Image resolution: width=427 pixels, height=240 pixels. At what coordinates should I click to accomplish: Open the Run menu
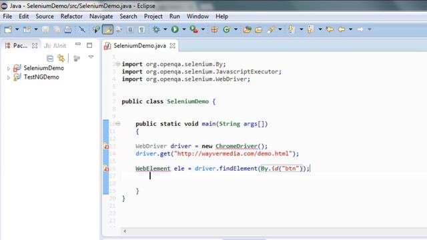[175, 16]
